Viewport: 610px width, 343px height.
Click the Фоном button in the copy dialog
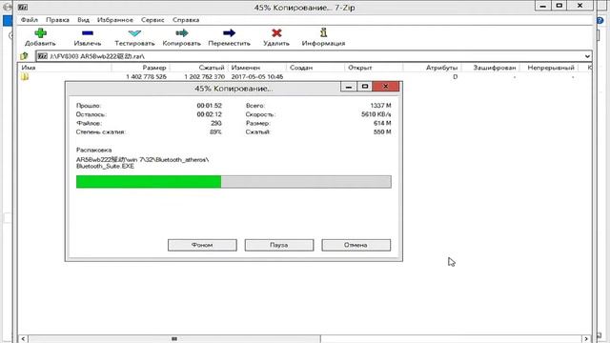click(x=202, y=245)
